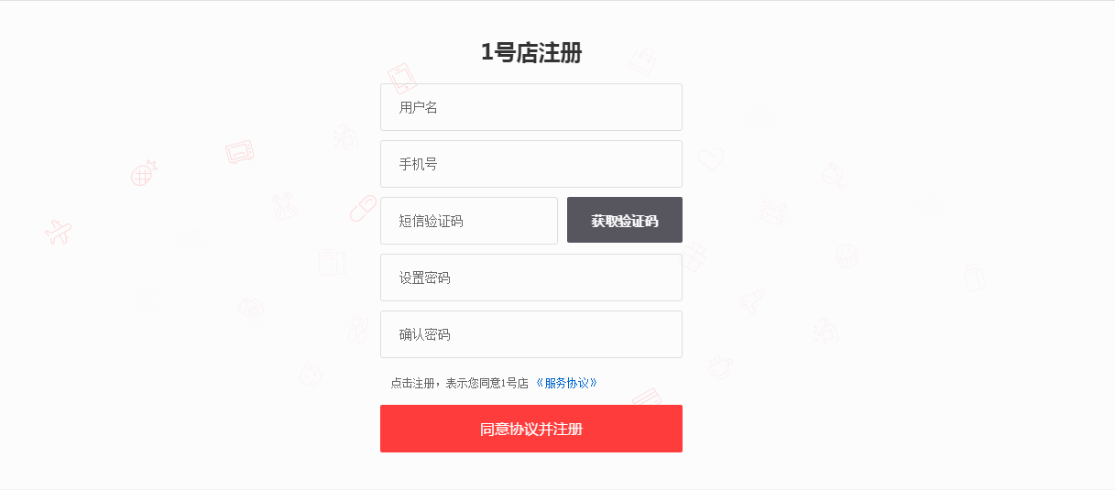Open the 《服务协议》 link
Viewport: 1115px width, 490px height.
pos(567,383)
